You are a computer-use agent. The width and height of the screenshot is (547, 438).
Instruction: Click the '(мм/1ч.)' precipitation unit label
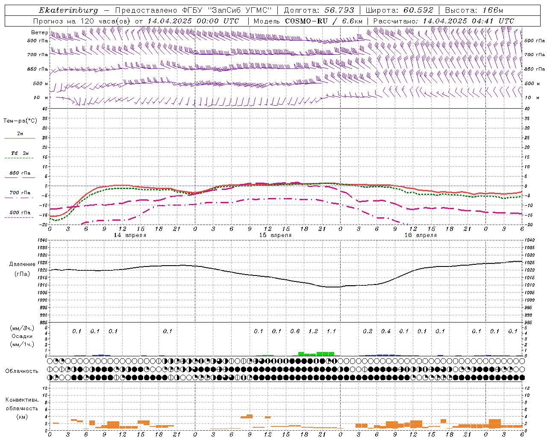click(x=22, y=344)
